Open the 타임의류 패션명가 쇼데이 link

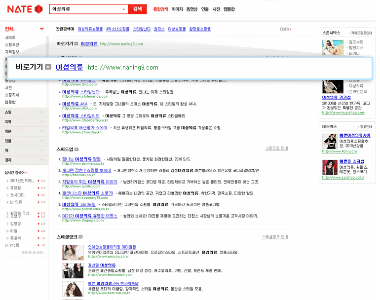(x=84, y=128)
